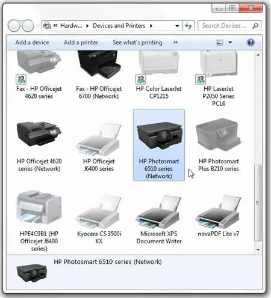Viewport: 271px width, 298px height.
Task: Select the HP Officejet 4620 series (Network) printer
Action: coord(39,146)
